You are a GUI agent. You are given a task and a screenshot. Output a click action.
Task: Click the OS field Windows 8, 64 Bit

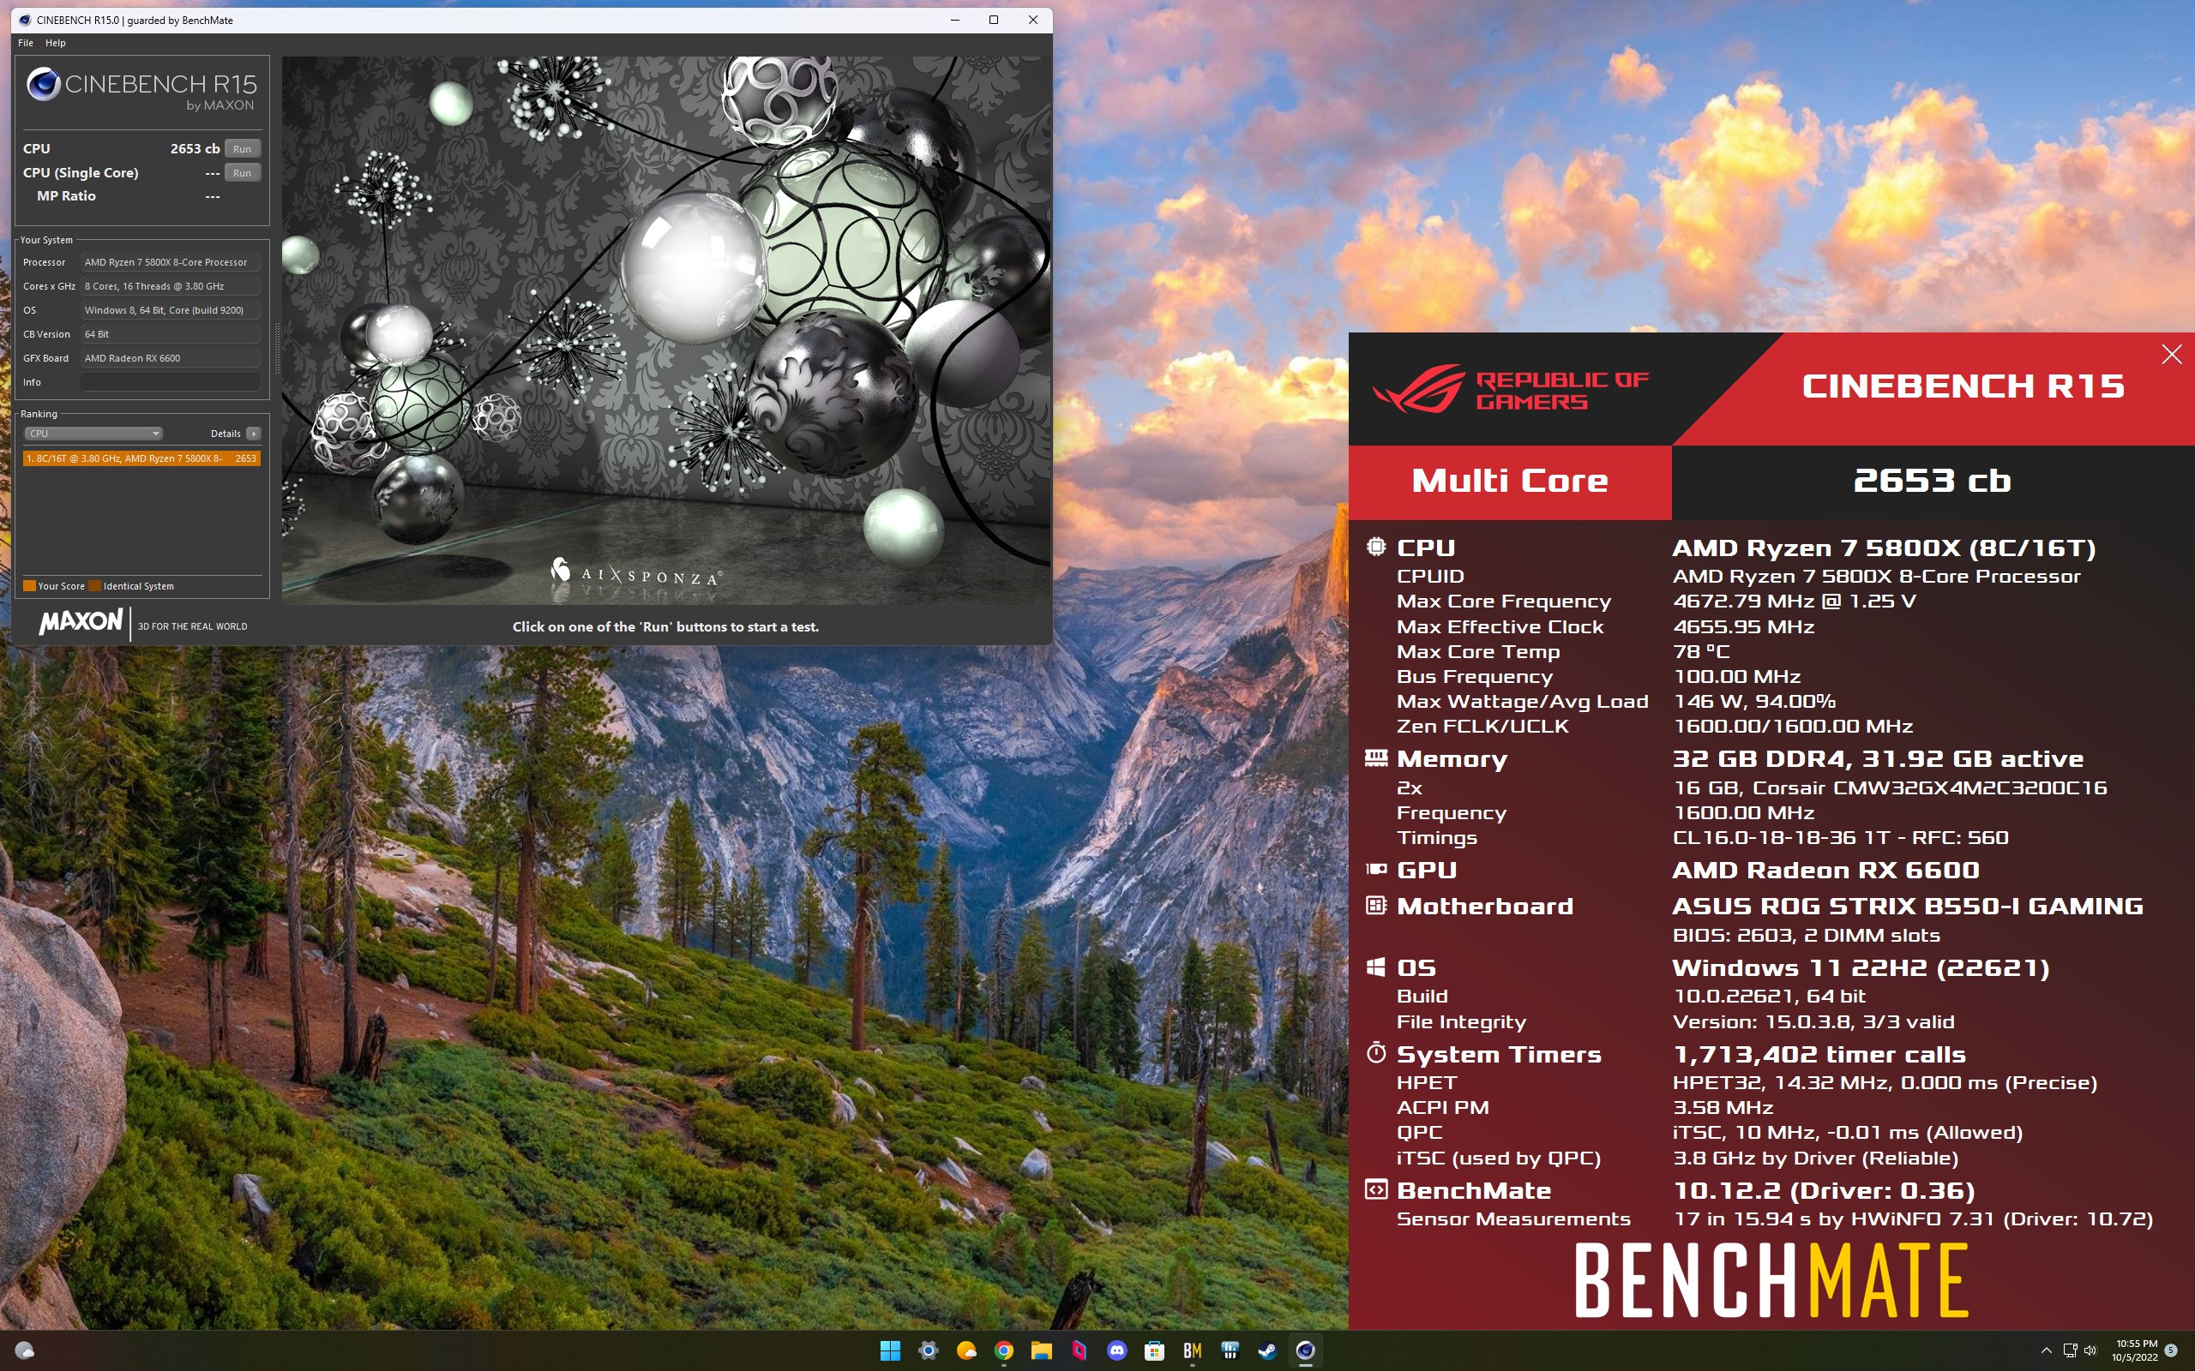coord(171,310)
